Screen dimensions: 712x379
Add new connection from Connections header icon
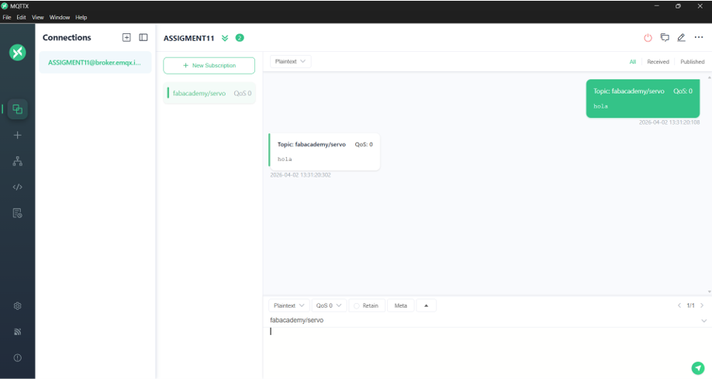tap(126, 38)
